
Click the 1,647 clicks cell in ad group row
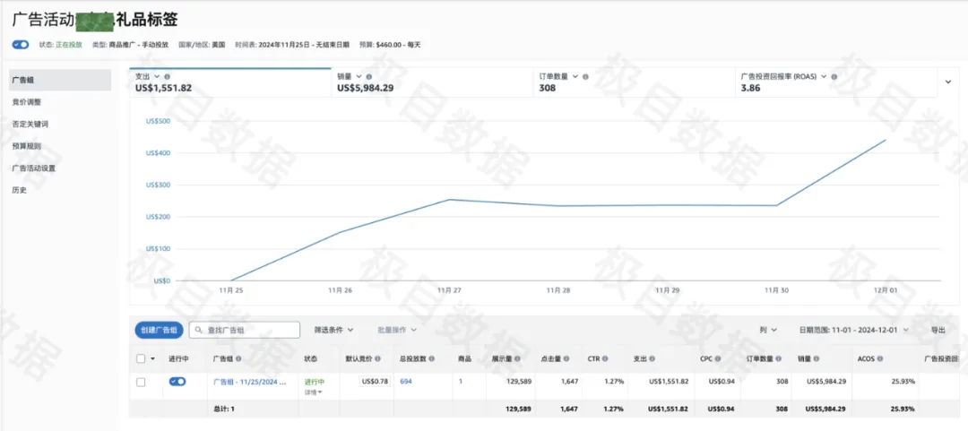tap(568, 382)
